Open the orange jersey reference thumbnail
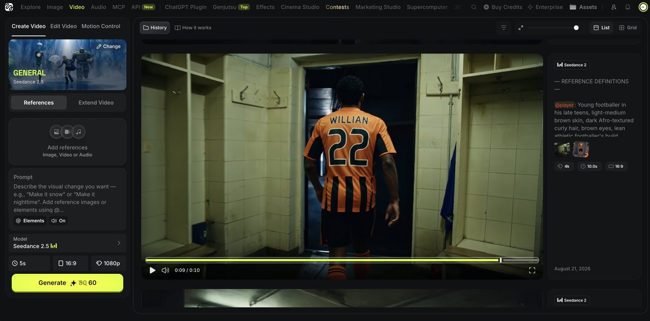This screenshot has height=321, width=650. (x=581, y=149)
